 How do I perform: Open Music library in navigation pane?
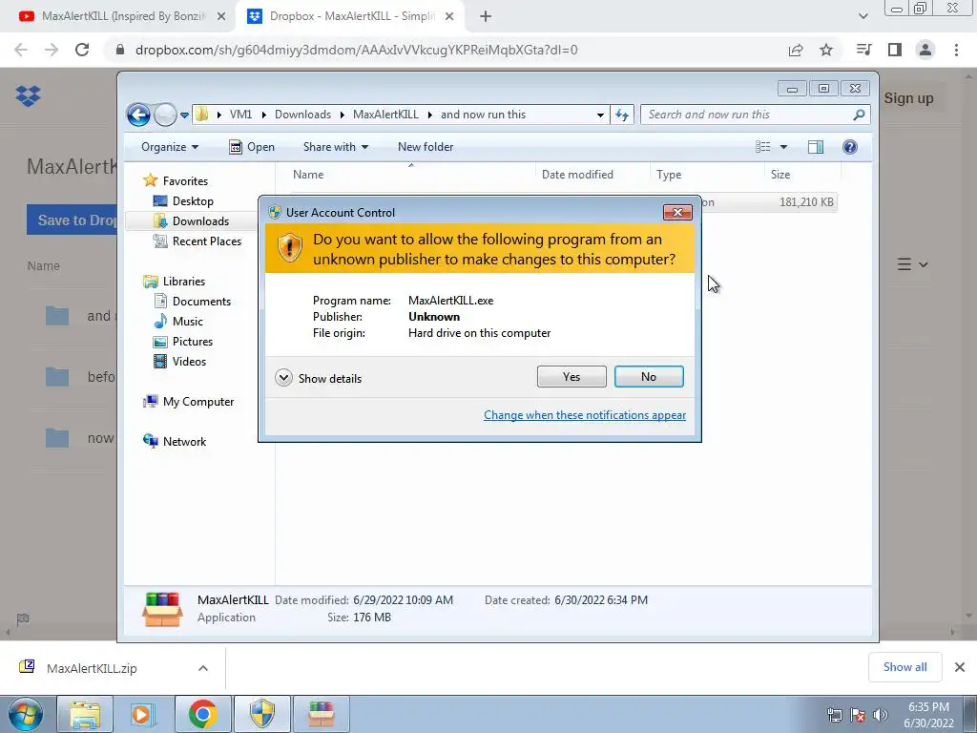point(178,322)
